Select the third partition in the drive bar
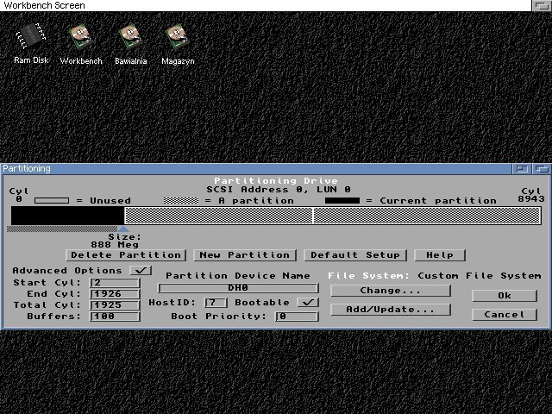The image size is (552, 414). (427, 216)
